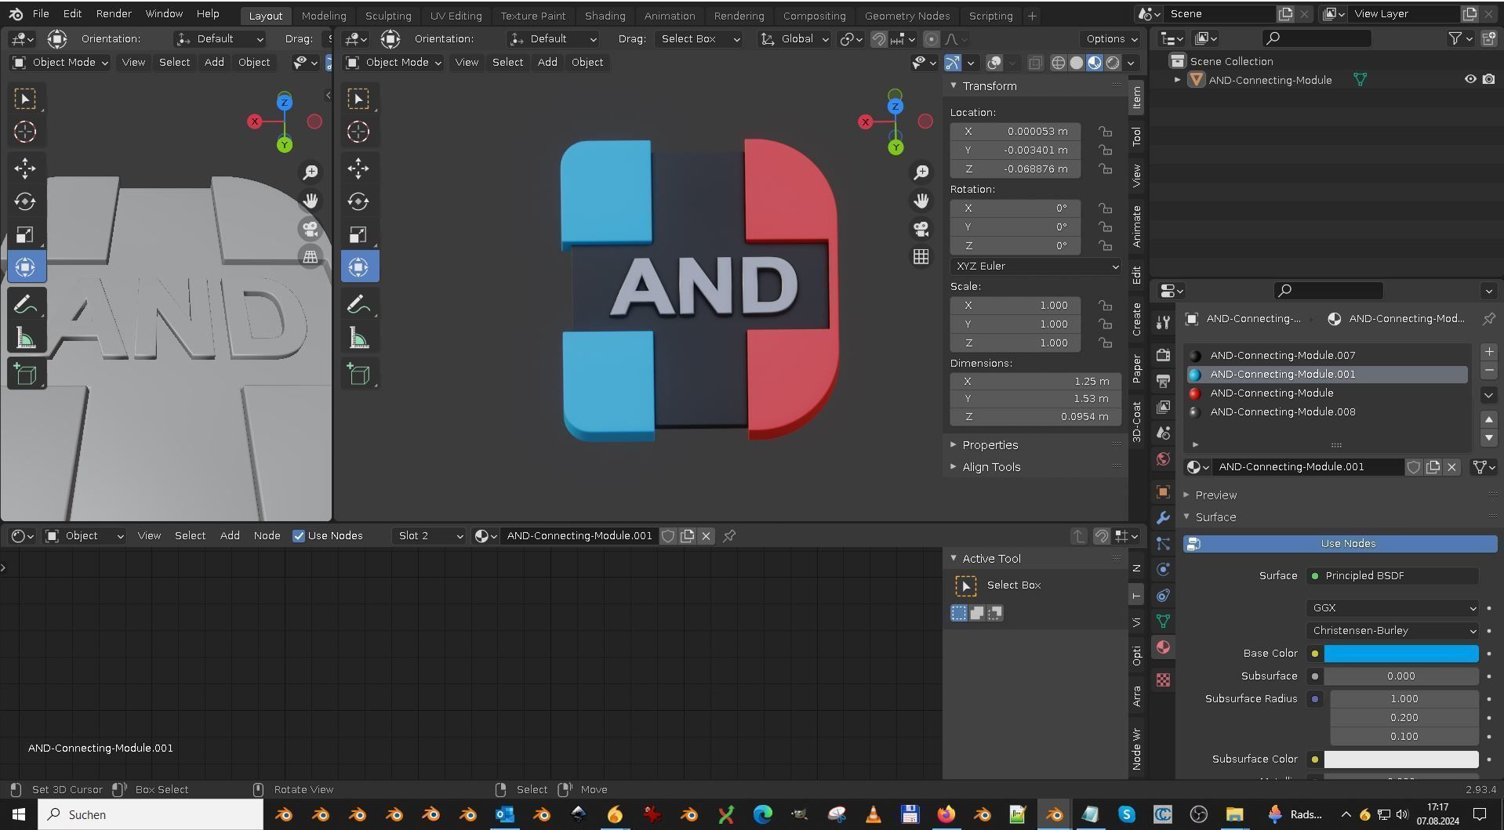Toggle the Y scale lock
Screen dimensions: 1504x830
click(x=1105, y=324)
